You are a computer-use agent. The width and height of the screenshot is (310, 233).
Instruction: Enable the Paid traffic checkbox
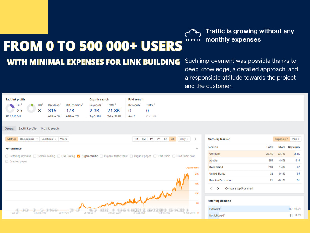coord(155,156)
